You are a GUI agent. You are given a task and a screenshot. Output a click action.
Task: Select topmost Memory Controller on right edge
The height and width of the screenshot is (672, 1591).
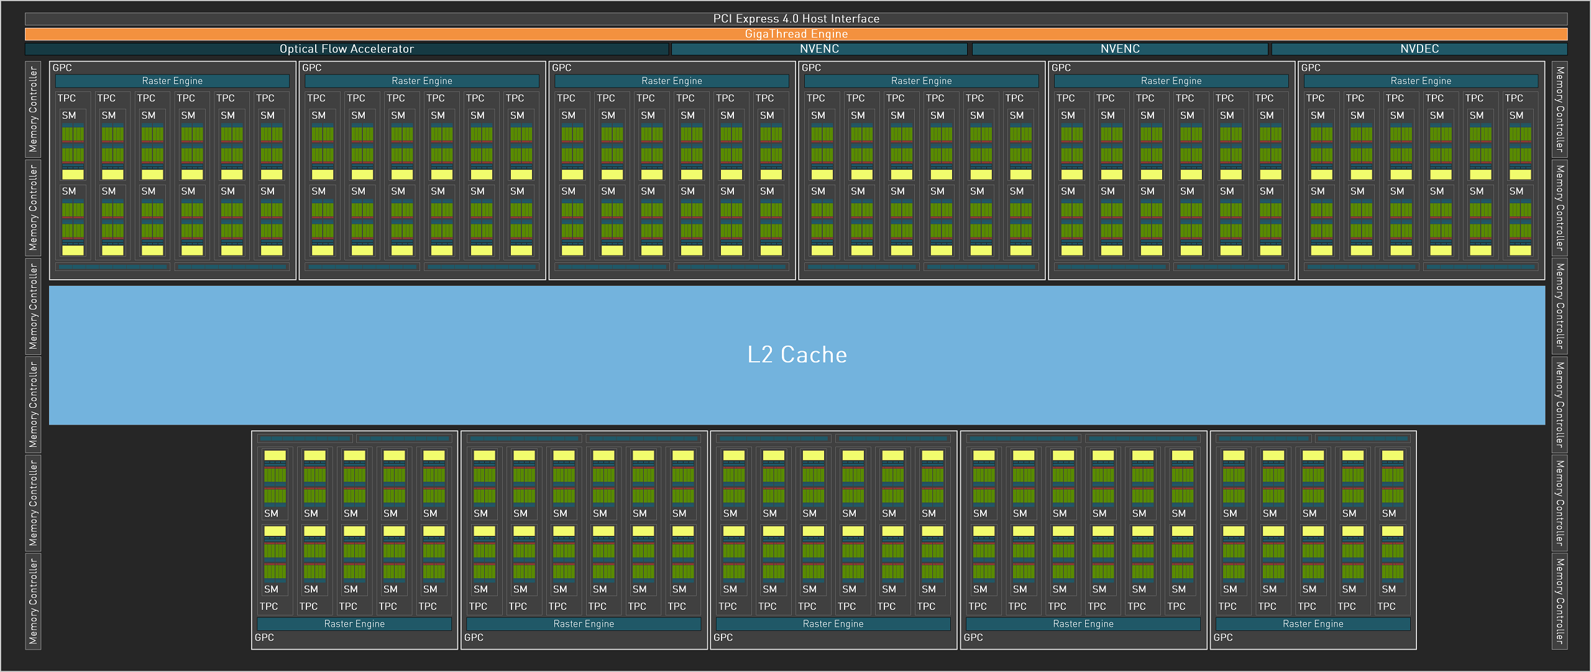1559,109
